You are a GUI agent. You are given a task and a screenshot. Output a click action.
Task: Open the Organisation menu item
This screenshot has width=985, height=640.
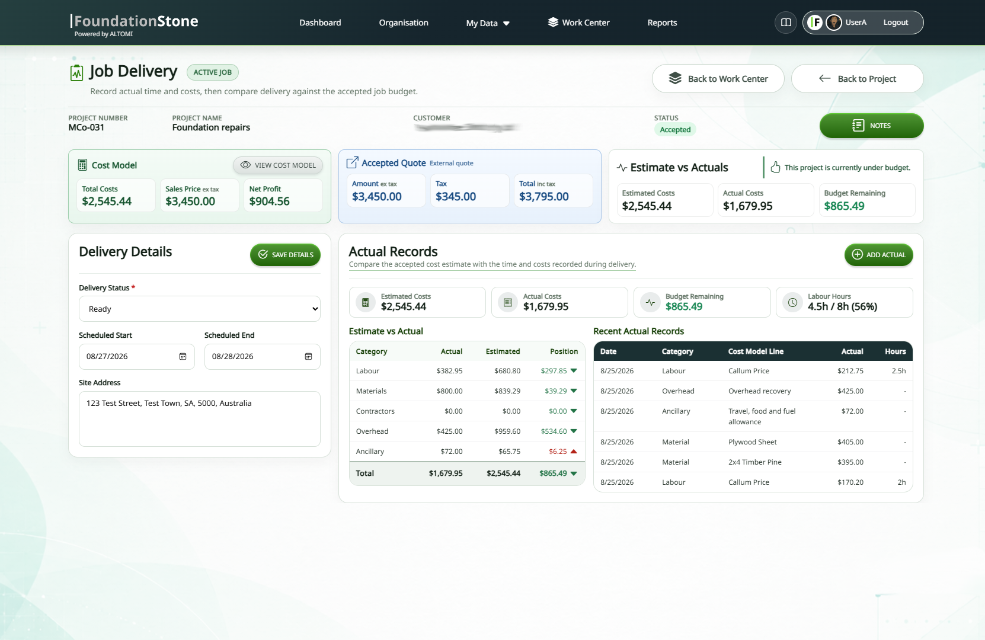pyautogui.click(x=404, y=23)
